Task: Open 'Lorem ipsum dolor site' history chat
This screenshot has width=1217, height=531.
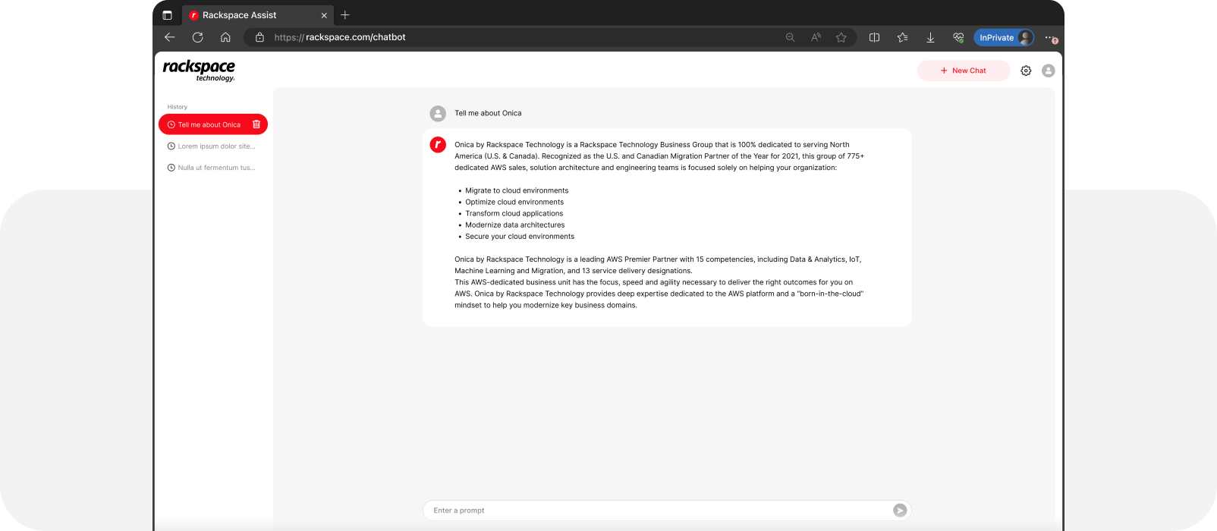Action: tap(215, 146)
